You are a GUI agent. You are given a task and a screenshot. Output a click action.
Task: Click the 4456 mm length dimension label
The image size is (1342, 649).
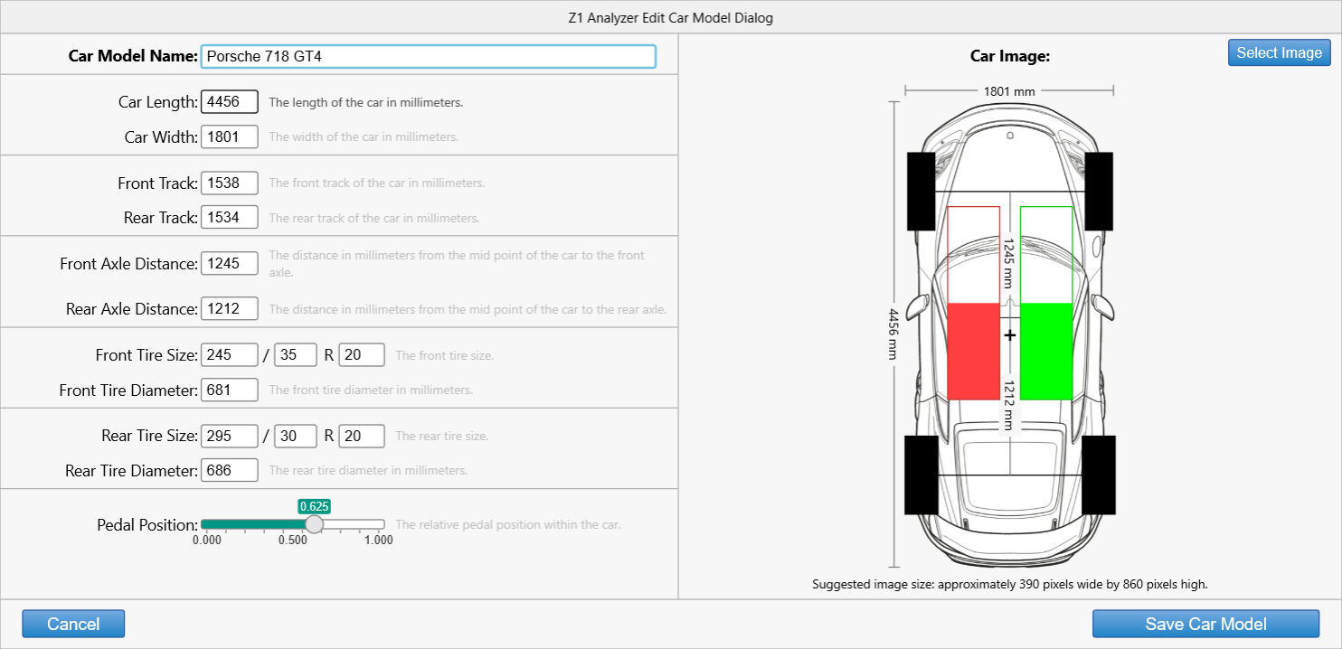tap(893, 334)
